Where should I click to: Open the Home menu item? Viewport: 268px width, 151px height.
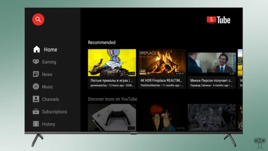[x=51, y=50]
